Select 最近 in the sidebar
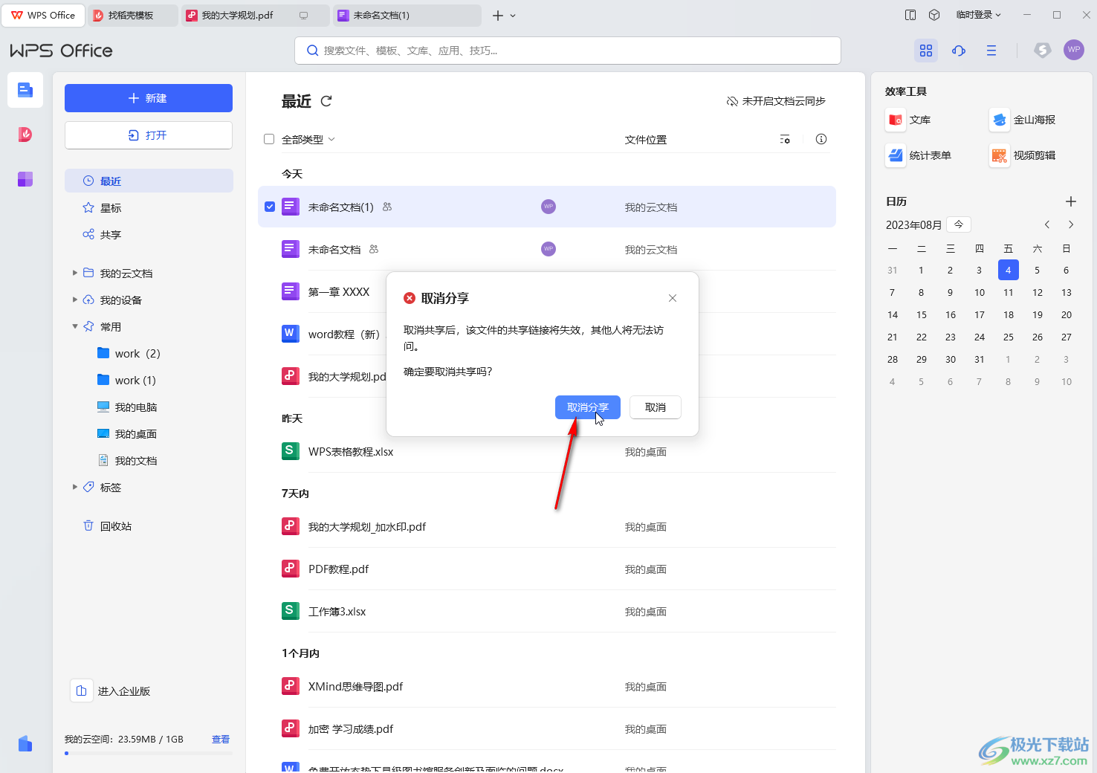Viewport: 1097px width, 773px height. (x=149, y=181)
